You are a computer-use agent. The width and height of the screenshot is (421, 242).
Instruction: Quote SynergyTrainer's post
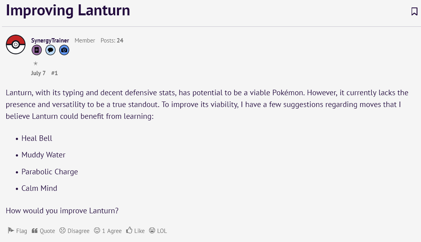click(43, 231)
